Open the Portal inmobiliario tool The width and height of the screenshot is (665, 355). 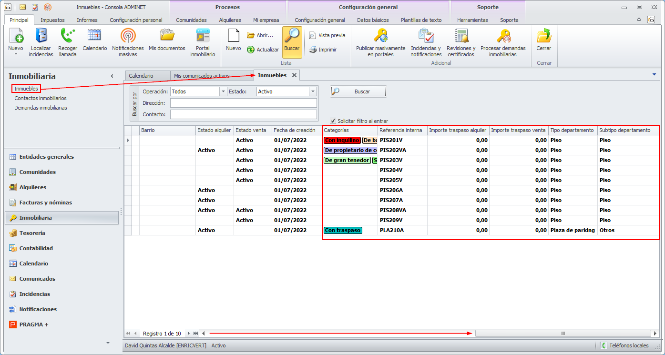pyautogui.click(x=203, y=36)
